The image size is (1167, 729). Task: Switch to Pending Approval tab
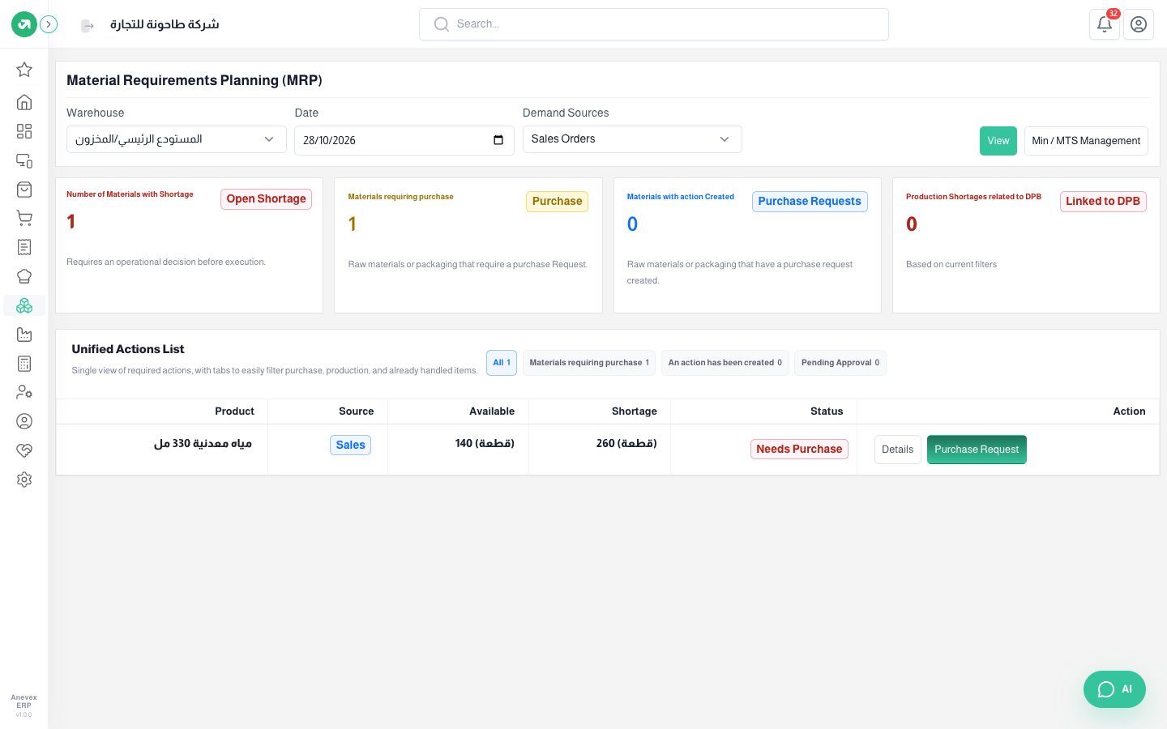(x=840, y=363)
